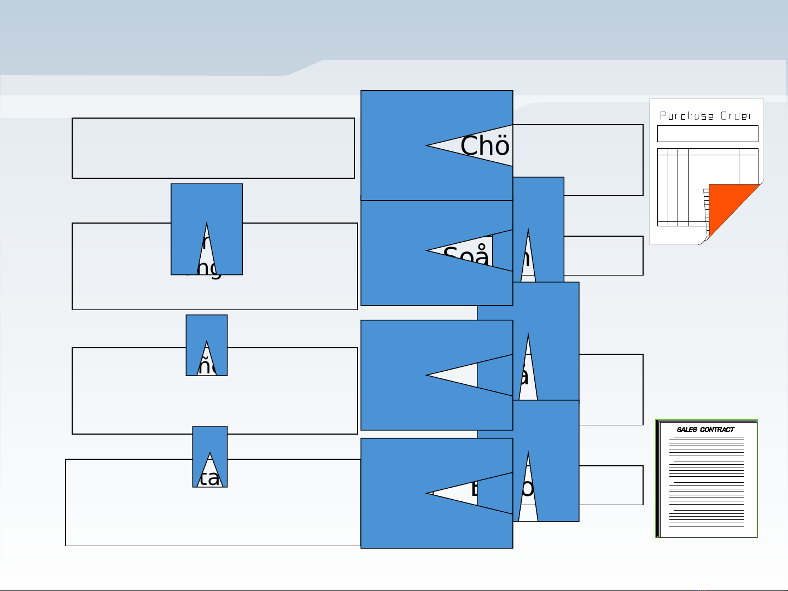Image resolution: width=788 pixels, height=591 pixels.
Task: Select the Sales Contract document graphic
Action: point(707,478)
